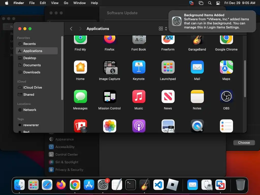The height and width of the screenshot is (195, 260).
Task: Select Google Chrome in Applications folder
Action: point(226,40)
